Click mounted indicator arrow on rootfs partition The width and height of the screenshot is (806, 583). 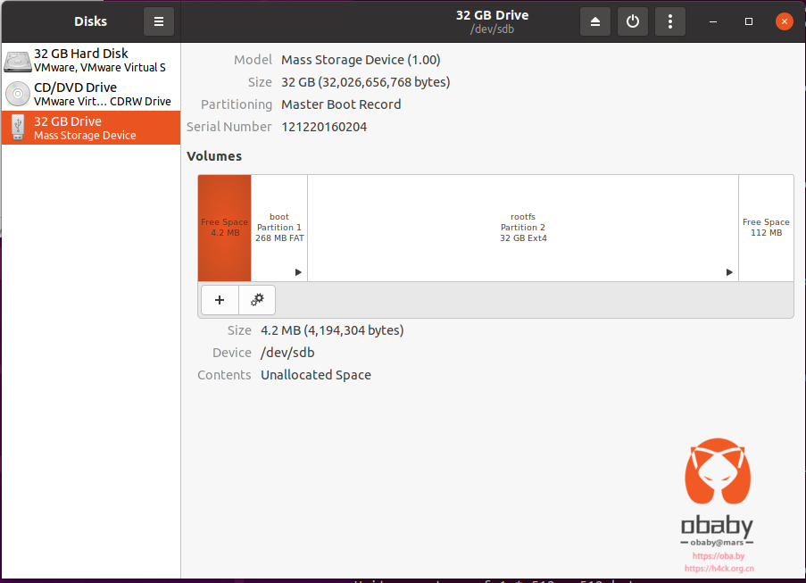[729, 272]
